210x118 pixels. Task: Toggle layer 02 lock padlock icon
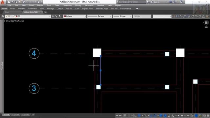14,16
